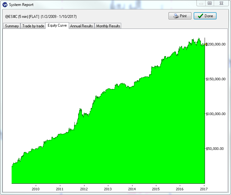Viewport: 231px width, 195px height.
Task: Click the 2015 year label
Action: point(156,189)
